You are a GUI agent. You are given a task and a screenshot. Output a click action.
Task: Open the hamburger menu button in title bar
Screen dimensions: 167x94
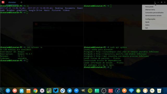(x=155, y=2)
